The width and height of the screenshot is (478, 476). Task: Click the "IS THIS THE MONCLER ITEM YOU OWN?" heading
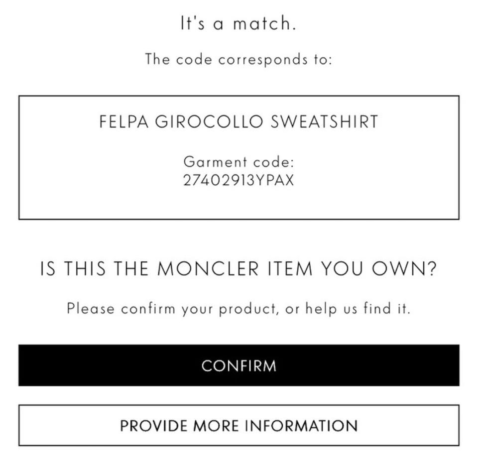[x=239, y=269]
